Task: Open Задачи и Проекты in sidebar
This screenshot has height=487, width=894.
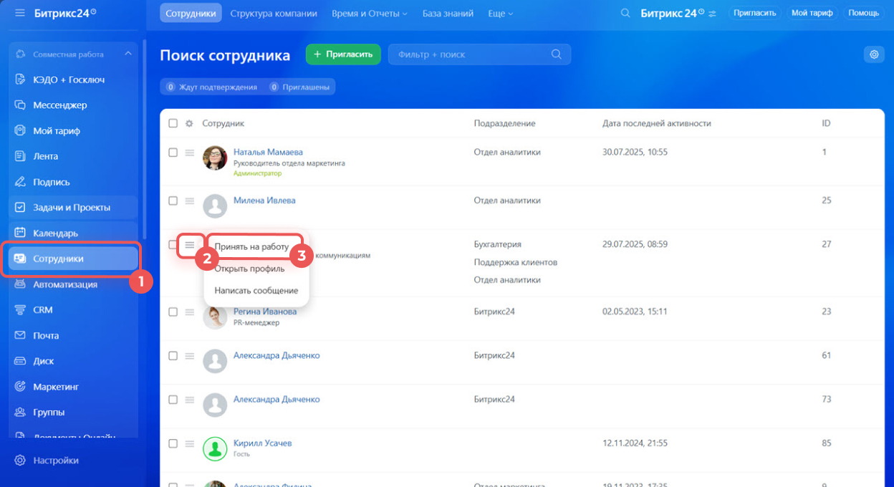Action: coord(72,208)
